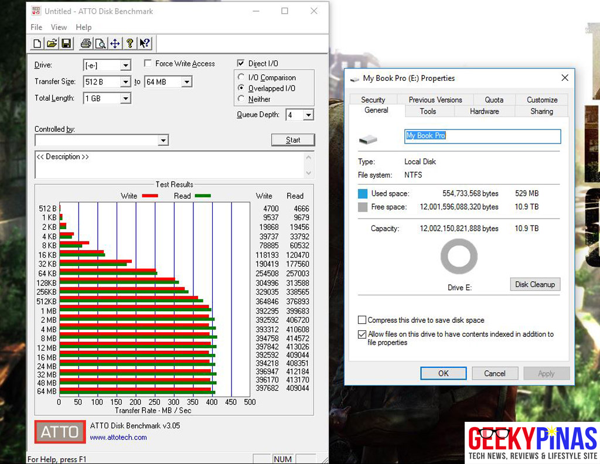Open the File menu
The width and height of the screenshot is (600, 464).
point(36,27)
